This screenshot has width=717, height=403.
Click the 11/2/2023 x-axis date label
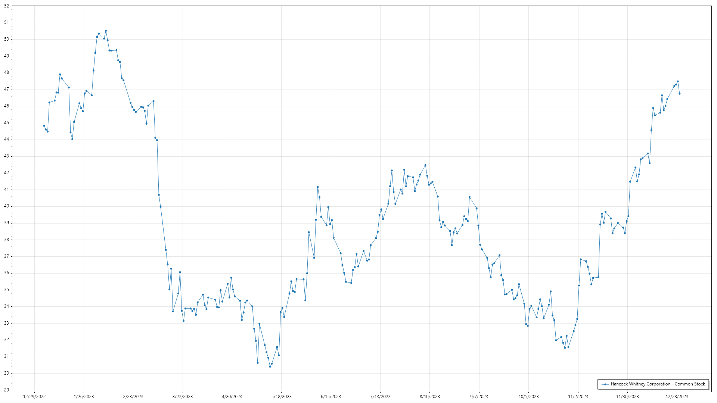tap(578, 397)
